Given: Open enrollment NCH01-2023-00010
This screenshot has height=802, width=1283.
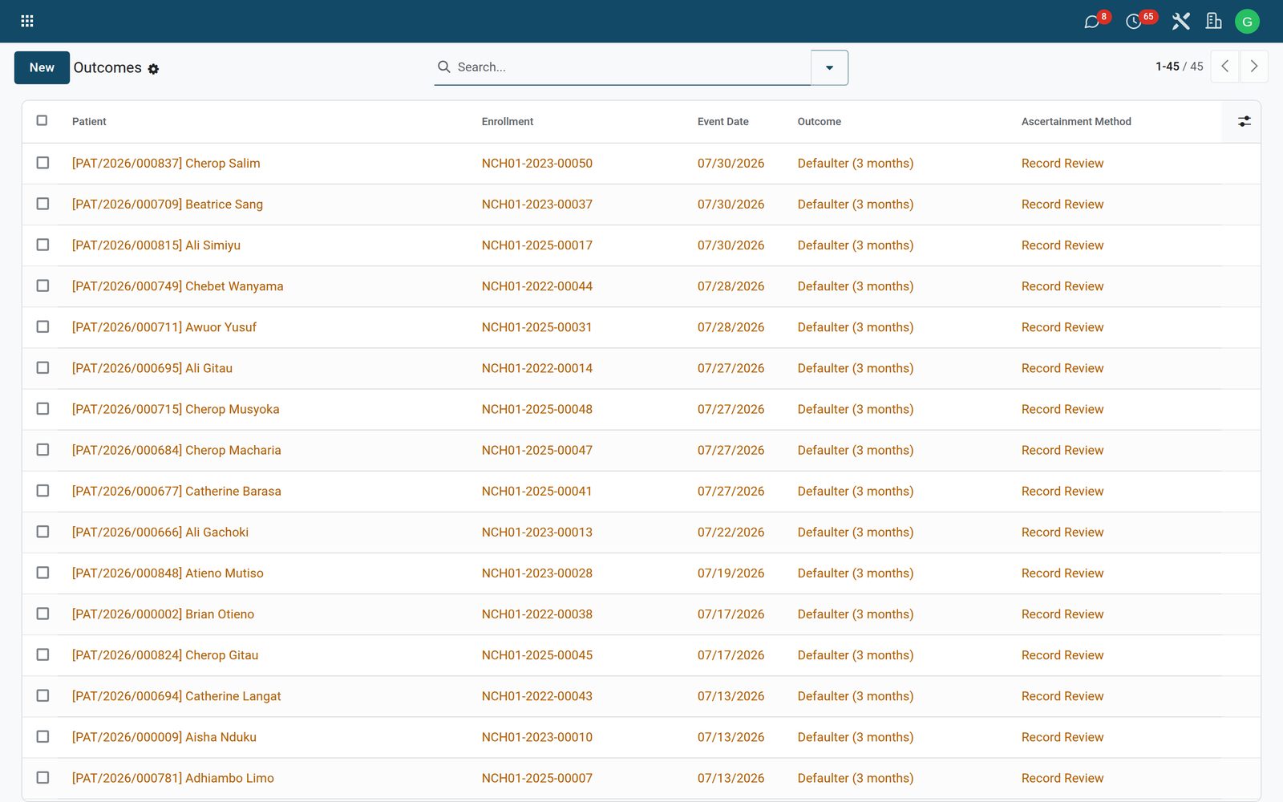Looking at the screenshot, I should coord(536,737).
